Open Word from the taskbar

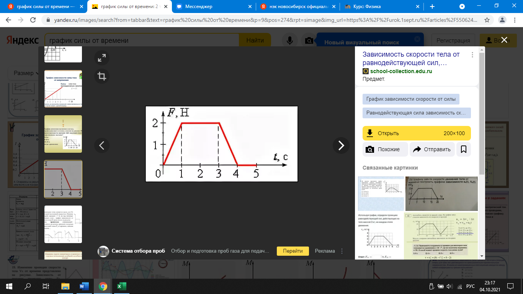(x=84, y=286)
